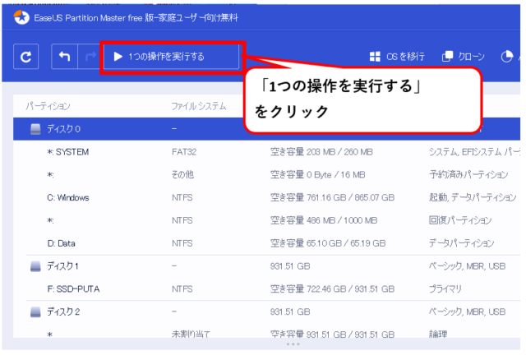526x360 pixels.
Task: Open OSを移行 migrate tool
Action: click(397, 57)
